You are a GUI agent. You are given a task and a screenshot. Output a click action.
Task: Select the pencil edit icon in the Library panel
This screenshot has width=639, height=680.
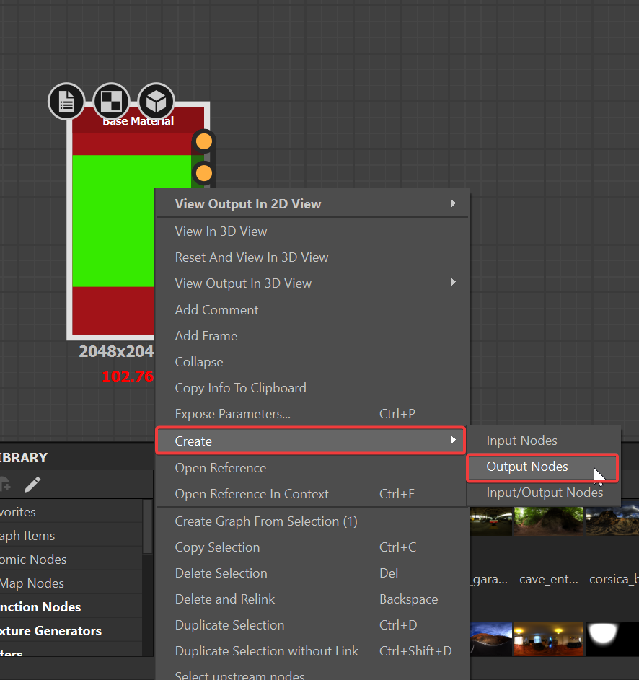pos(32,484)
